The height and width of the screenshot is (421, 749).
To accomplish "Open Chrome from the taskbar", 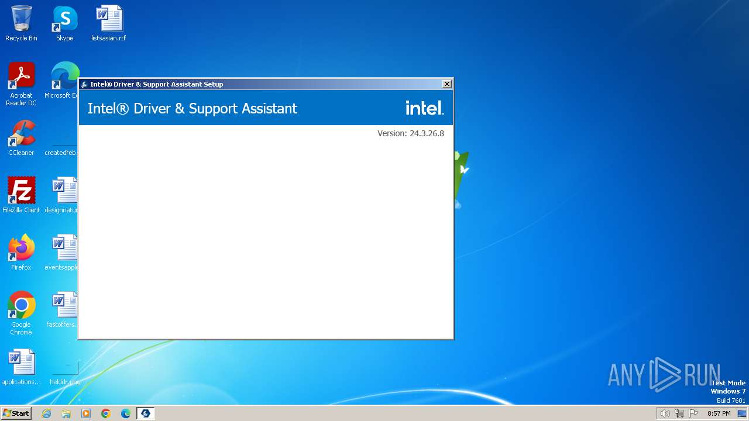I will 106,413.
